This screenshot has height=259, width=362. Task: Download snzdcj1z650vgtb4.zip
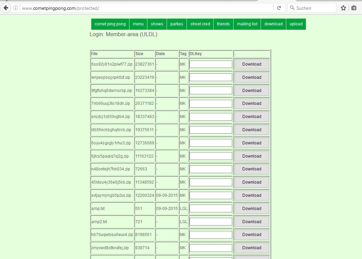pos(252,117)
